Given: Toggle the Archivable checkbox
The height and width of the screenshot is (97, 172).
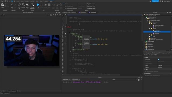Looking at the screenshot, I should pyautogui.click(x=159, y=60).
